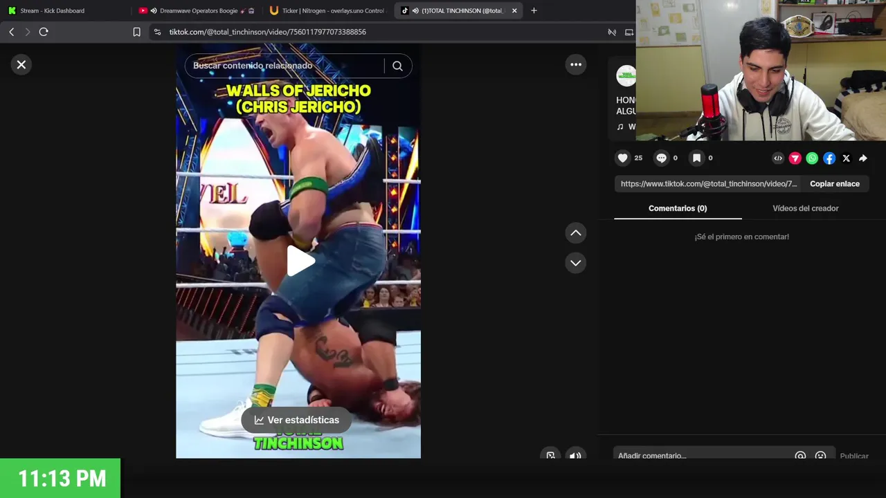Share video on Facebook

[x=829, y=158]
